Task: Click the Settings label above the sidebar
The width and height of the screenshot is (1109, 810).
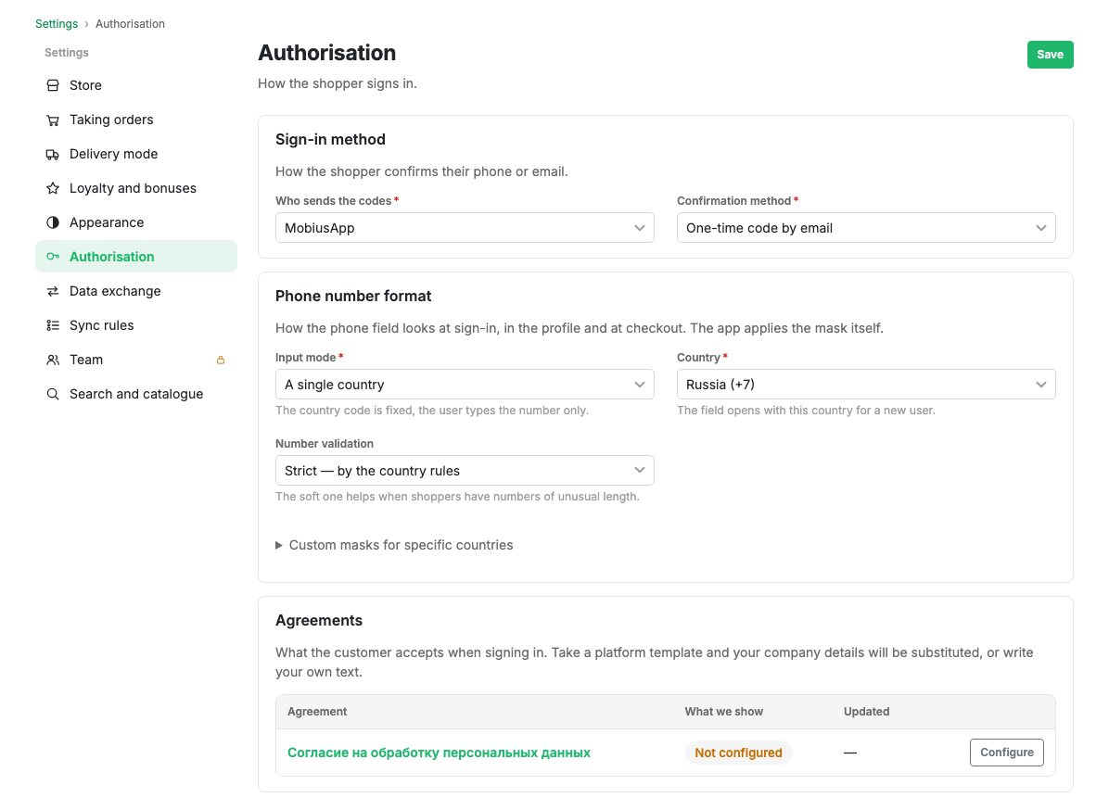Action: (x=67, y=53)
